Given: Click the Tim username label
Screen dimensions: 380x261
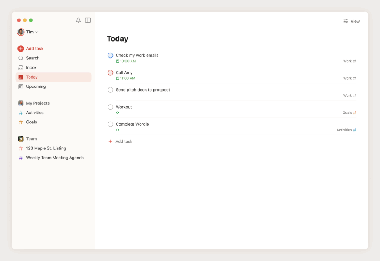Looking at the screenshot, I should (30, 32).
